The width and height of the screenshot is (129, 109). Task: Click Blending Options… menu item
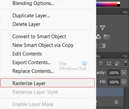point(33,3)
